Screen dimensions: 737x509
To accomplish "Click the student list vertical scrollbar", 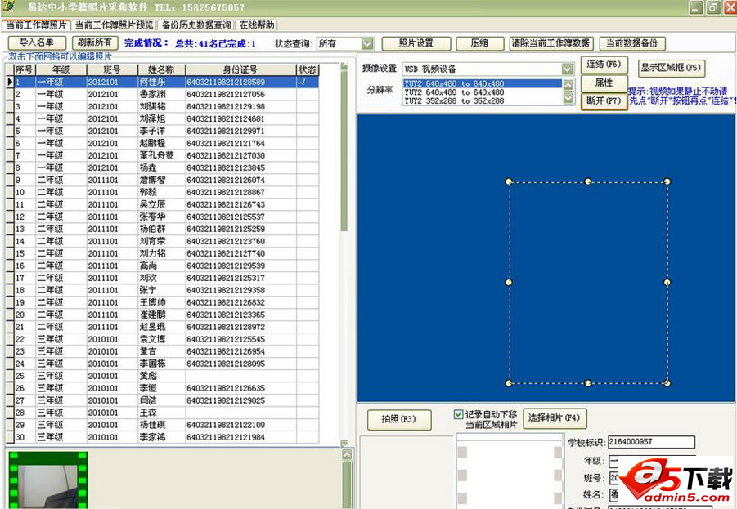I will pyautogui.click(x=344, y=245).
